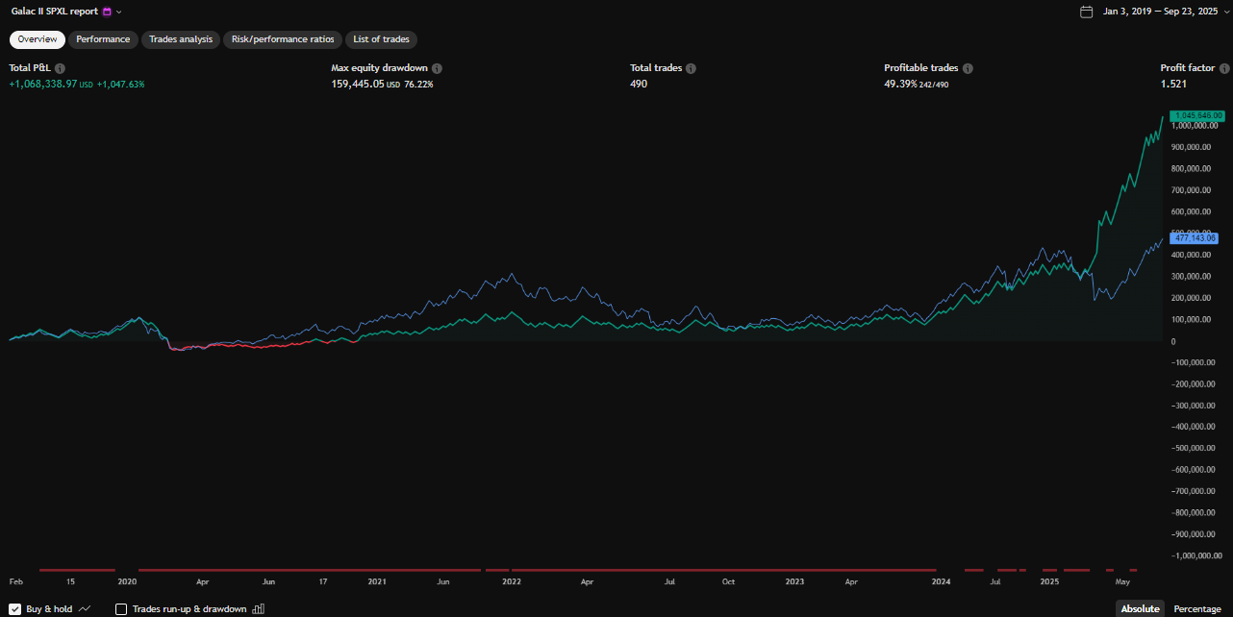Viewport: 1233px width, 617px height.
Task: Open the Performance tab
Action: click(103, 39)
